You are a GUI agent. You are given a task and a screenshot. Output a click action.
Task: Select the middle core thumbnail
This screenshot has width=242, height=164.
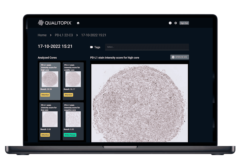73,79
